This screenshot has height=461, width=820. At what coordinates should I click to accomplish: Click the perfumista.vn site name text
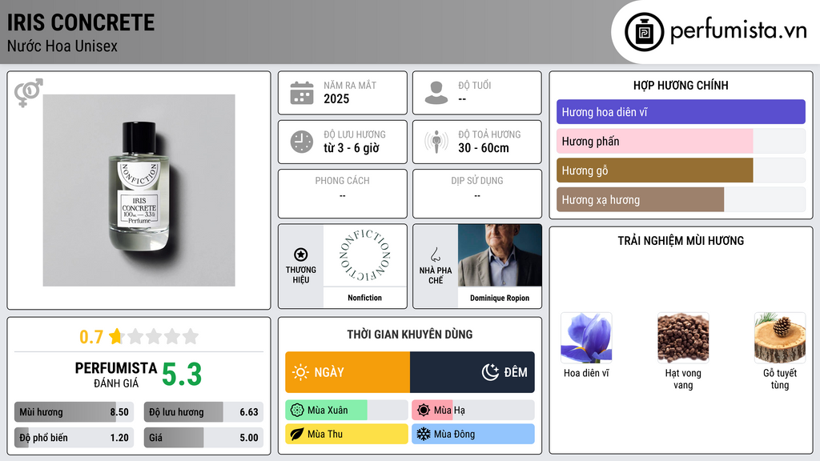[x=739, y=31]
